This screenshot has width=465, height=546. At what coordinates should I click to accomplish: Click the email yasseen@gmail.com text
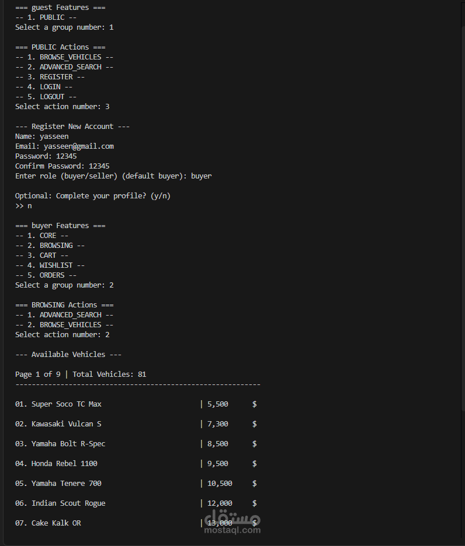pos(79,146)
